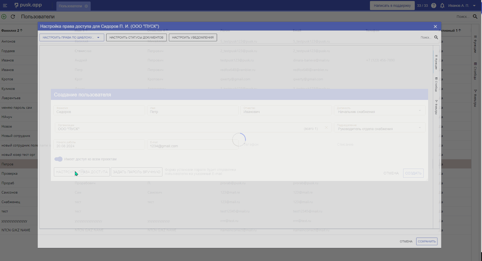Screen dimensions: 482x261
Task: Refresh the users list
Action: pos(13,17)
